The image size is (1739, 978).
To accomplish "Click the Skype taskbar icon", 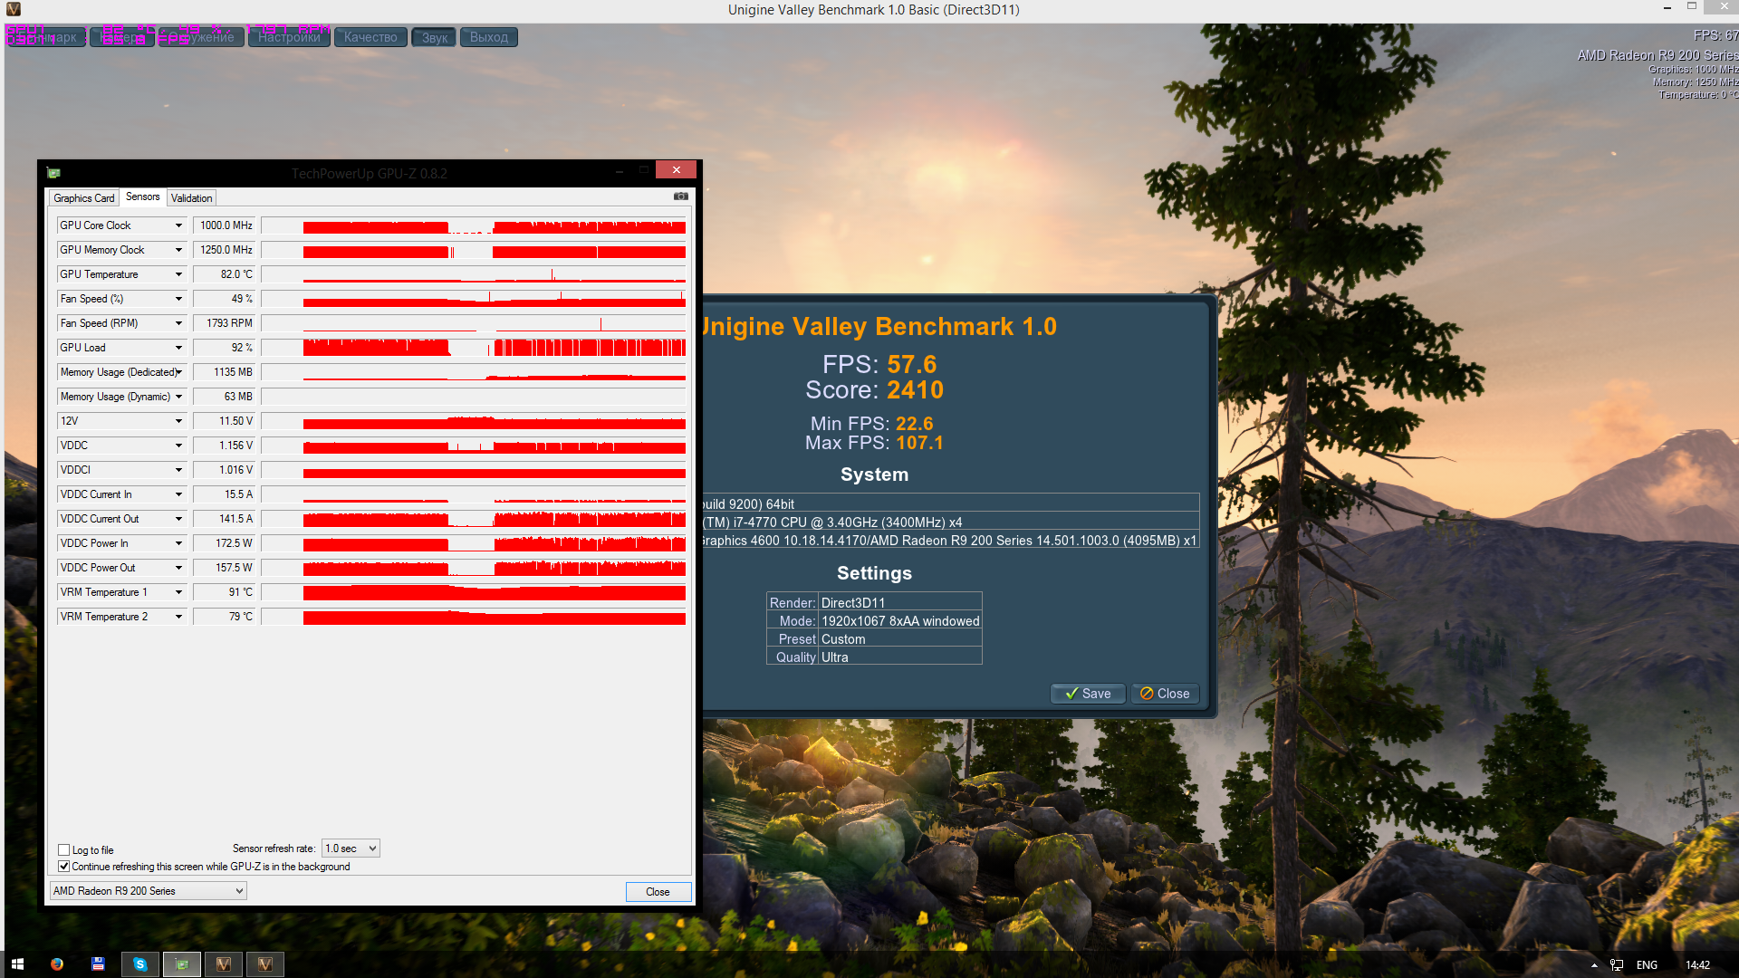I will coord(140,964).
